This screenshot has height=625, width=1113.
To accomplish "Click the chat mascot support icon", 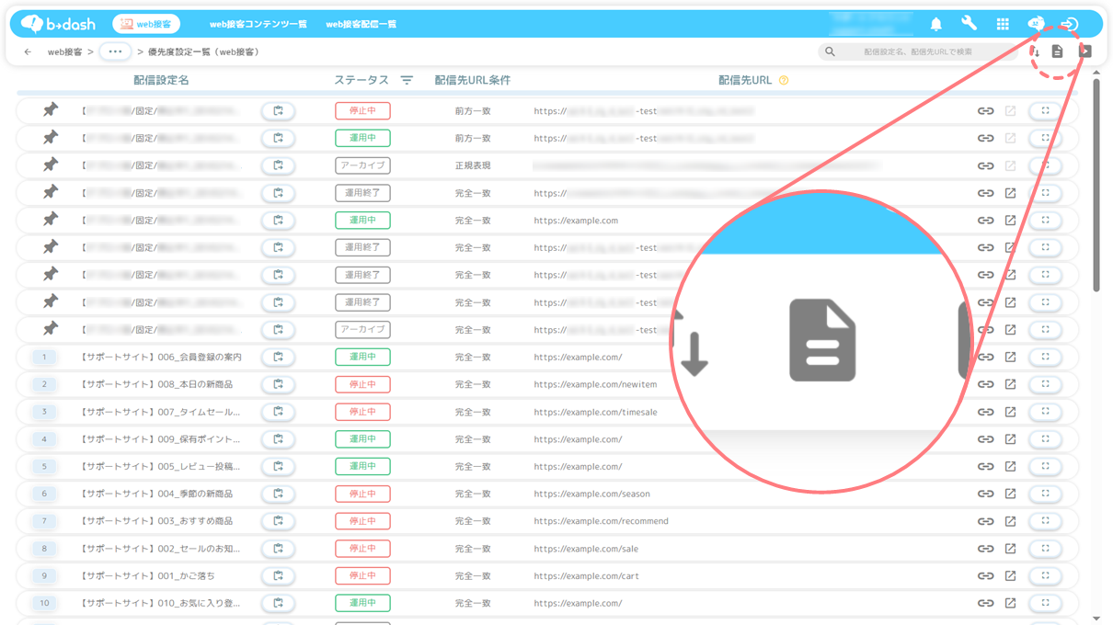I will coord(1036,24).
